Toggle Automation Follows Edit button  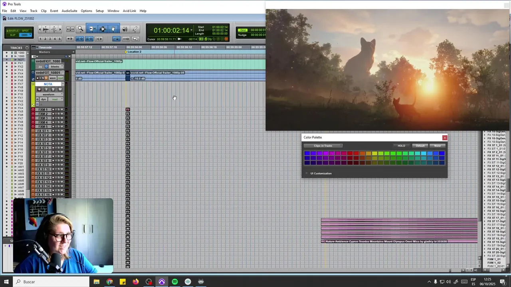pos(116,39)
